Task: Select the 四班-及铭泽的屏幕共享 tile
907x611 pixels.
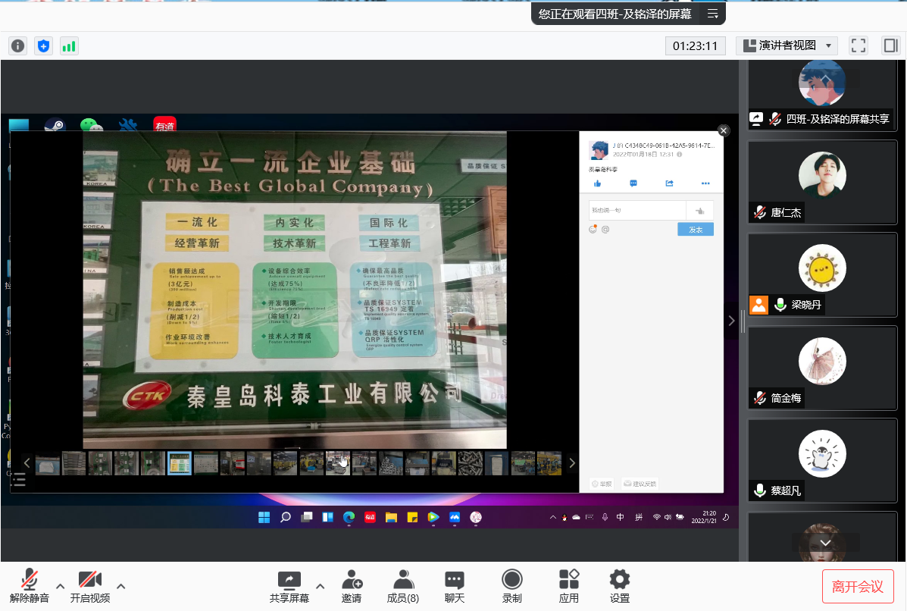Action: pos(822,94)
